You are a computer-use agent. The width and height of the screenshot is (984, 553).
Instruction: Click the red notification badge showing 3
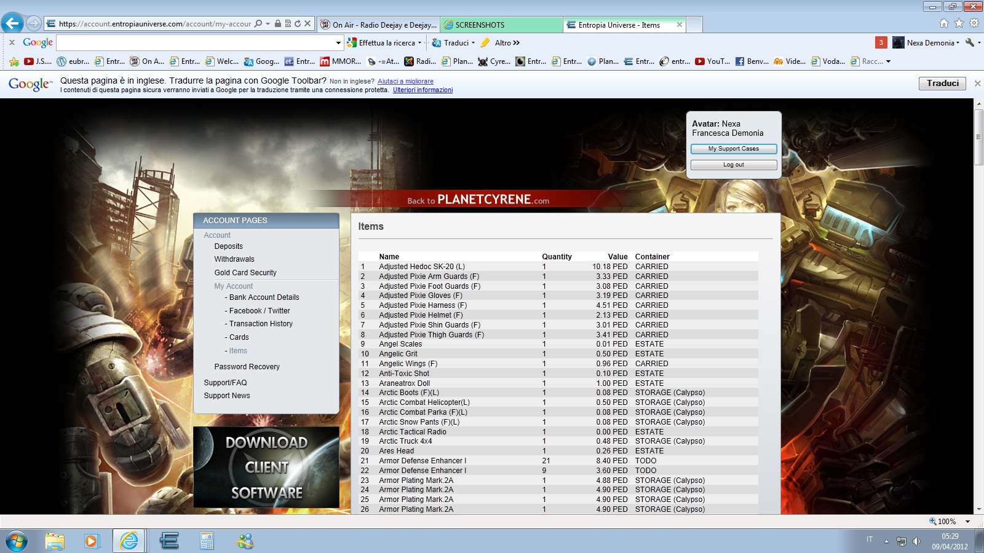(x=881, y=42)
